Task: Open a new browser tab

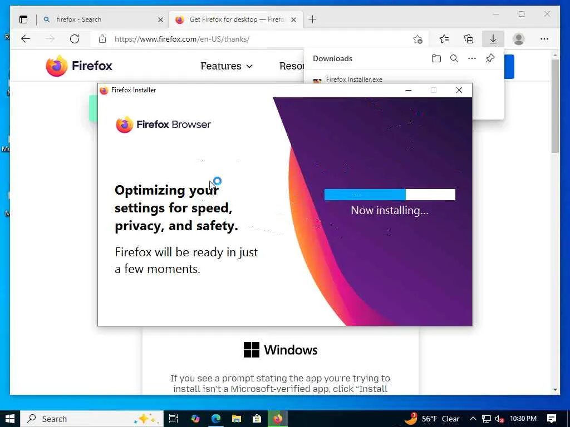Action: pyautogui.click(x=312, y=19)
